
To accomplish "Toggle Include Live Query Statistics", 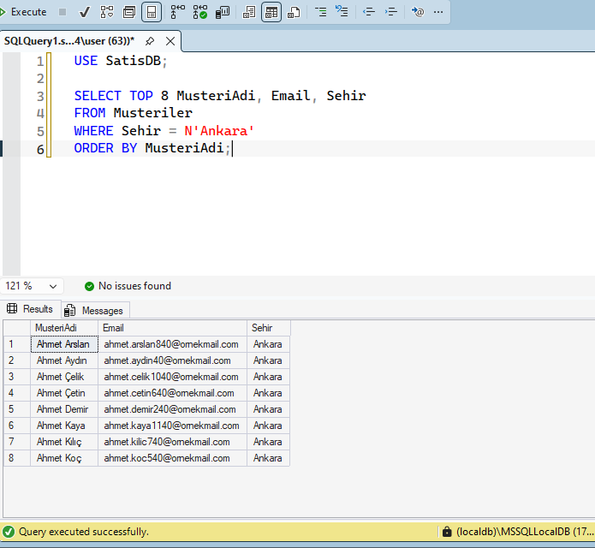I will coord(200,12).
